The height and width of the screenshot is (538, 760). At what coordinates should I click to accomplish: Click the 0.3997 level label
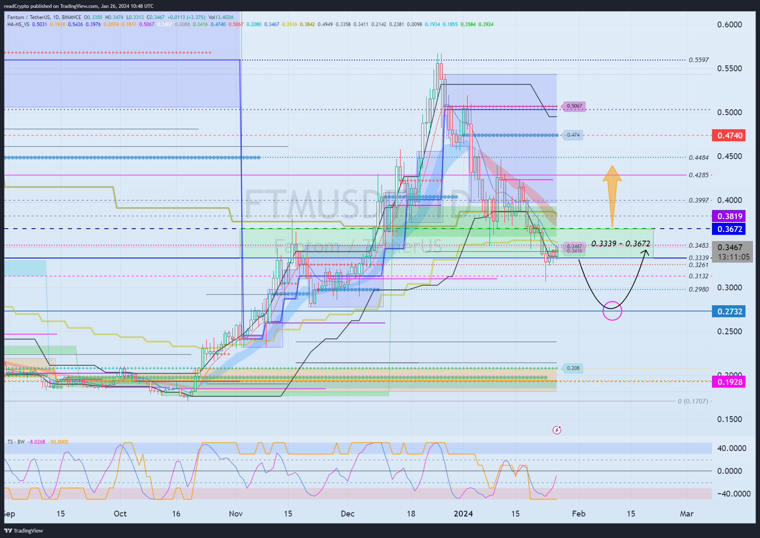click(x=699, y=200)
